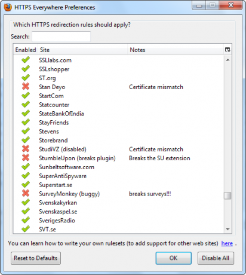Image resolution: width=246 pixels, height=275 pixels.
Task: Click the Search input field
Action: (x=61, y=36)
